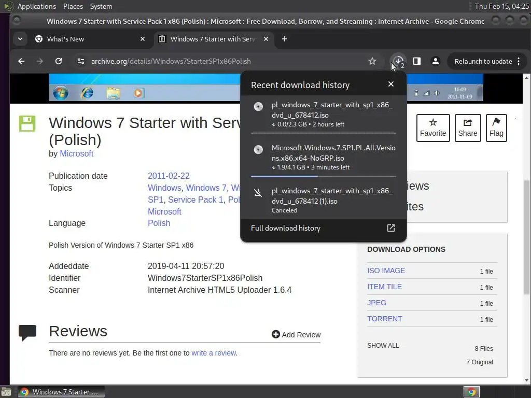Open the ITEM TILE download option

point(384,287)
